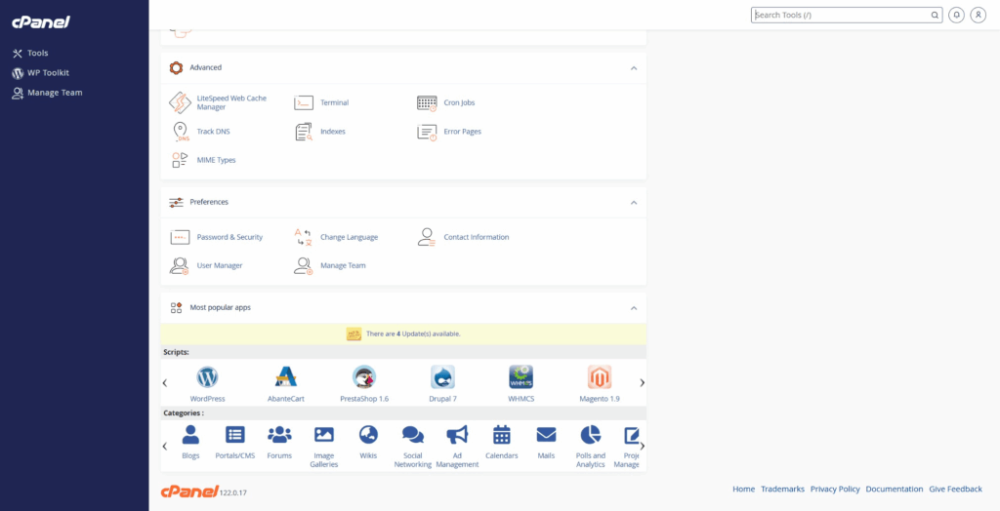Focus the Search Tools input field
Viewport: 1000px width, 511px height.
(x=845, y=15)
